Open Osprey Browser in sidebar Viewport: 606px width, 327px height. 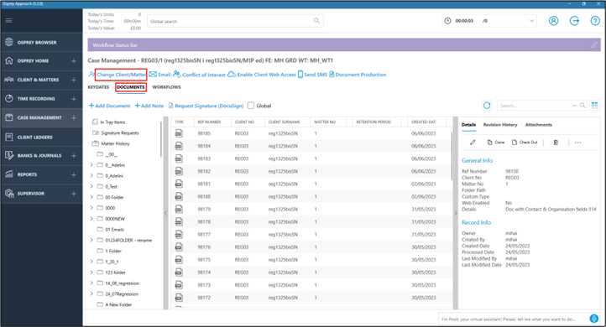(x=42, y=43)
